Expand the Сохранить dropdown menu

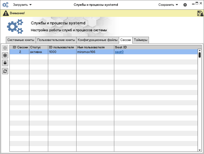(168, 5)
